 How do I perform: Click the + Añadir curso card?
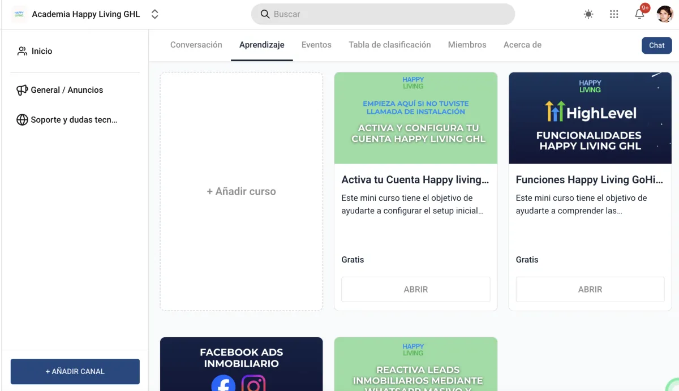242,191
